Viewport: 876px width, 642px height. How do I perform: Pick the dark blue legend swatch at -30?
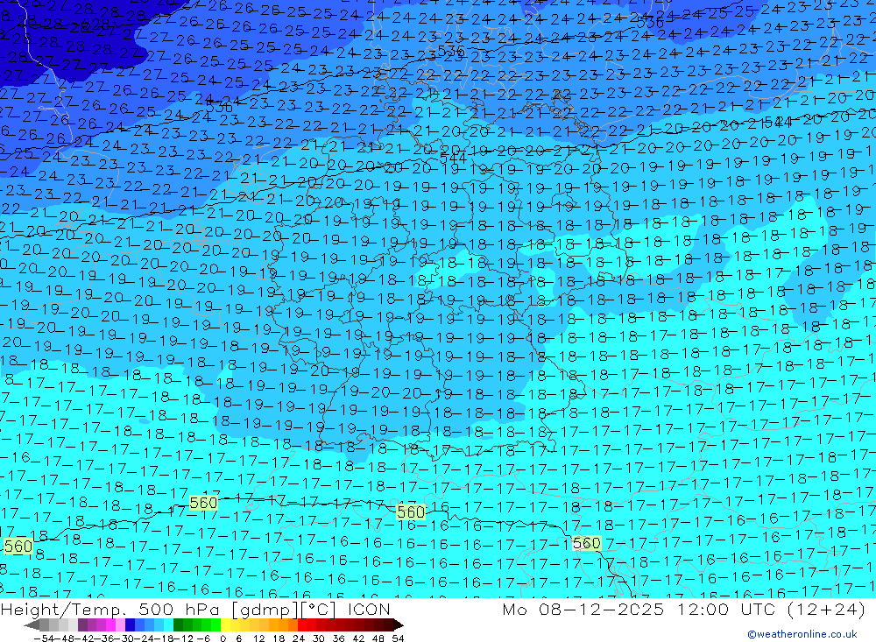click(x=130, y=624)
